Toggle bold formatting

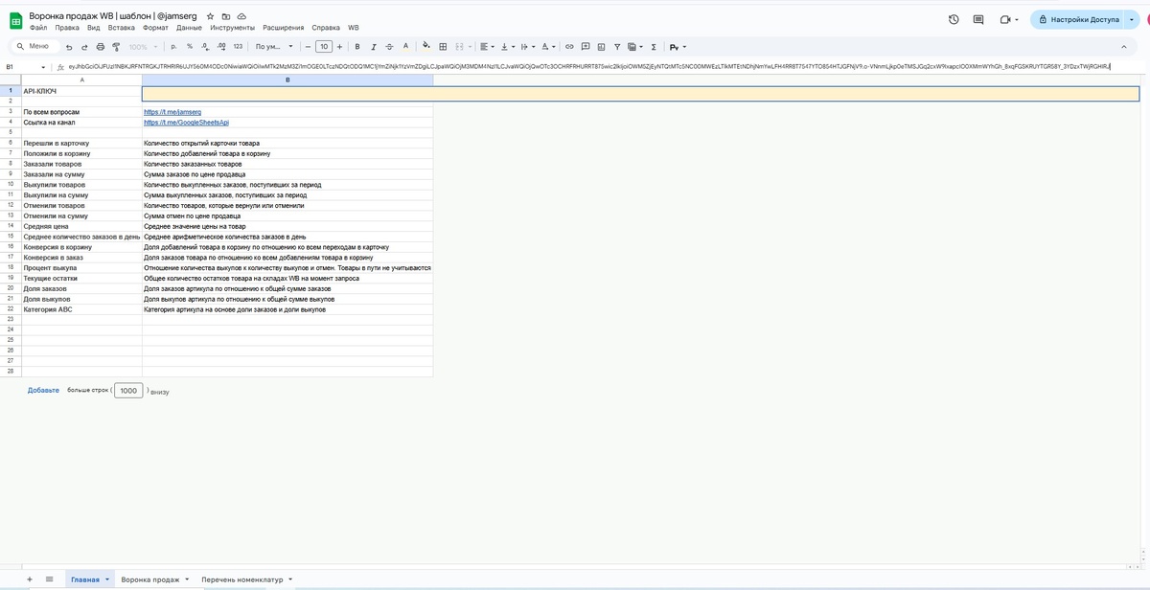357,46
